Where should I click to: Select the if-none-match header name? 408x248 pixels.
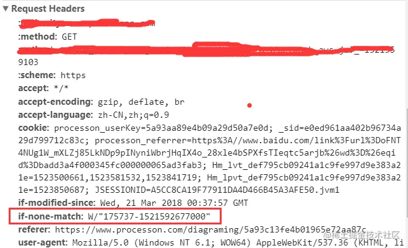pyautogui.click(x=51, y=216)
